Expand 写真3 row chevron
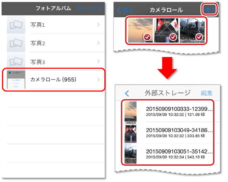Viewport: 228px width, 182px height. point(98,61)
